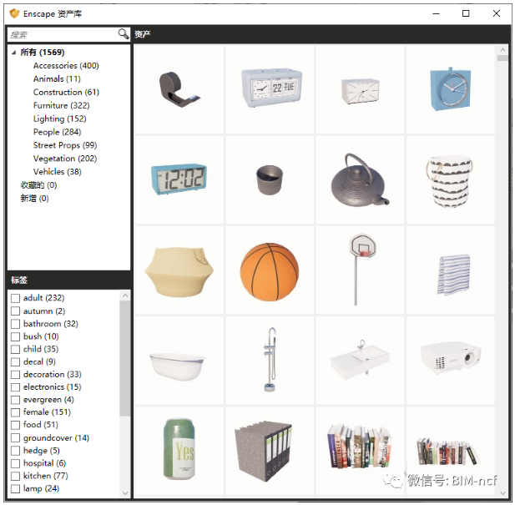Enable the evergreen (4) tag filter
515x505 pixels.
tap(15, 400)
